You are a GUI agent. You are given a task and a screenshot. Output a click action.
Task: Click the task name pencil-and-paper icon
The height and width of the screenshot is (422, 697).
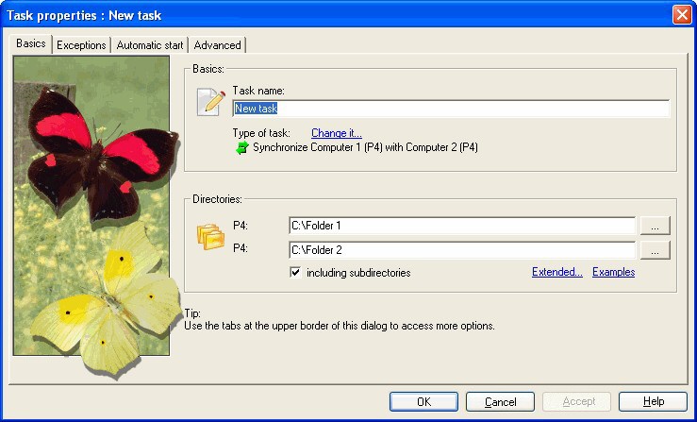[210, 102]
